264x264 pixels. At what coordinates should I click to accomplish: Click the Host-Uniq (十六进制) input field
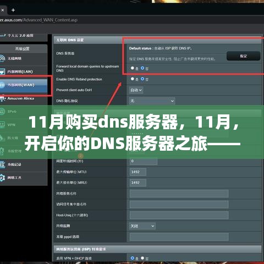tap(179, 215)
